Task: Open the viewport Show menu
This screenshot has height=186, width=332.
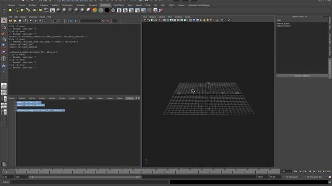Action: tap(170, 17)
